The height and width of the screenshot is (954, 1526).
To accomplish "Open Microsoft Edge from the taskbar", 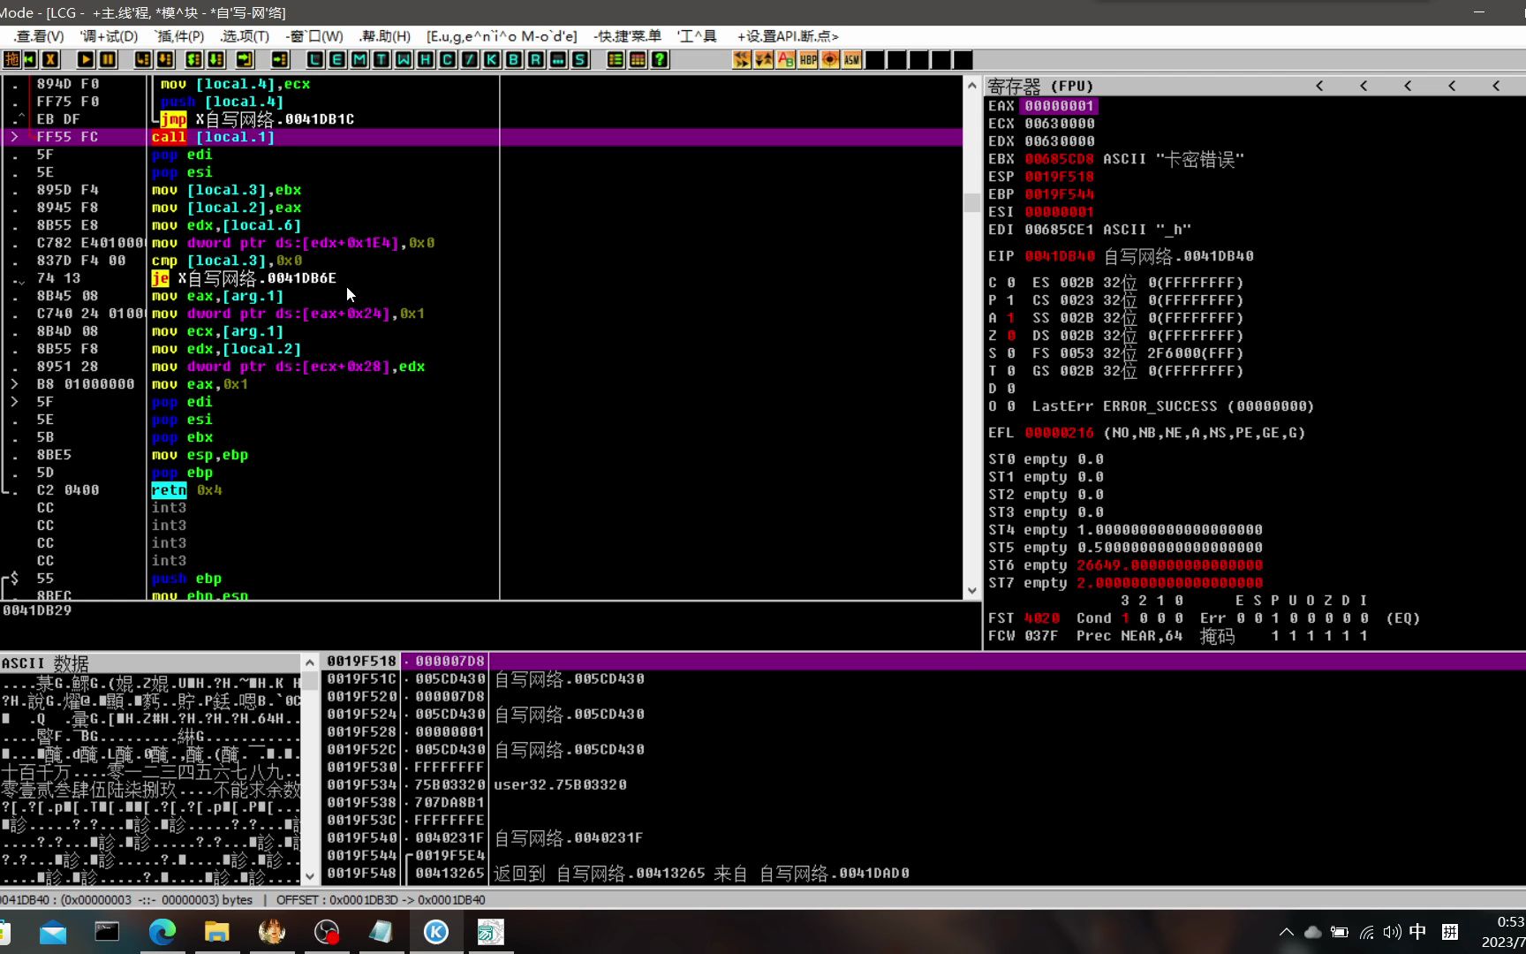I will [162, 932].
